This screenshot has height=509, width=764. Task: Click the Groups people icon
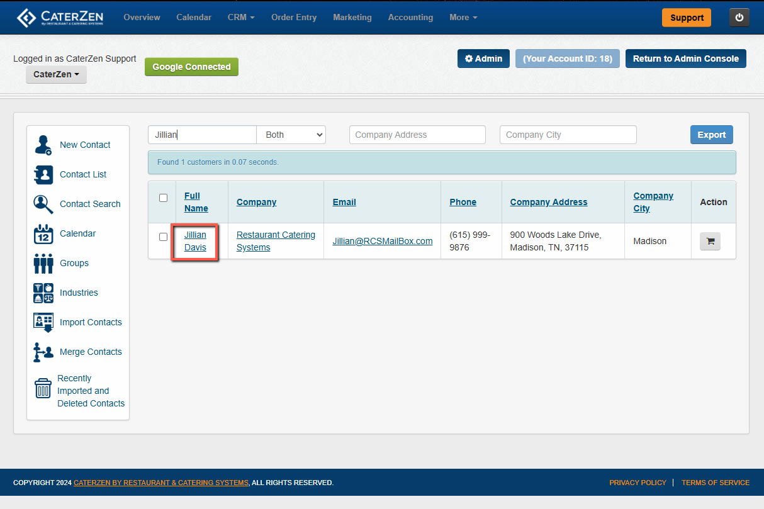pos(43,263)
